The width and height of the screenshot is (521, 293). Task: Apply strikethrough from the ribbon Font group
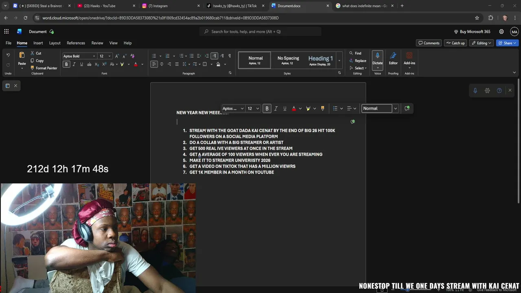click(x=89, y=64)
